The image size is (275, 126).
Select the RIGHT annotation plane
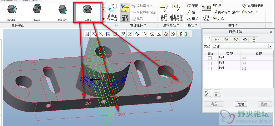[x=11, y=12]
